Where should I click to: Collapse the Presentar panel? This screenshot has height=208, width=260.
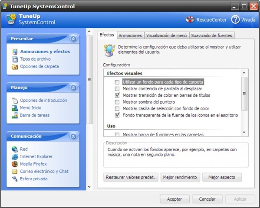coord(73,39)
